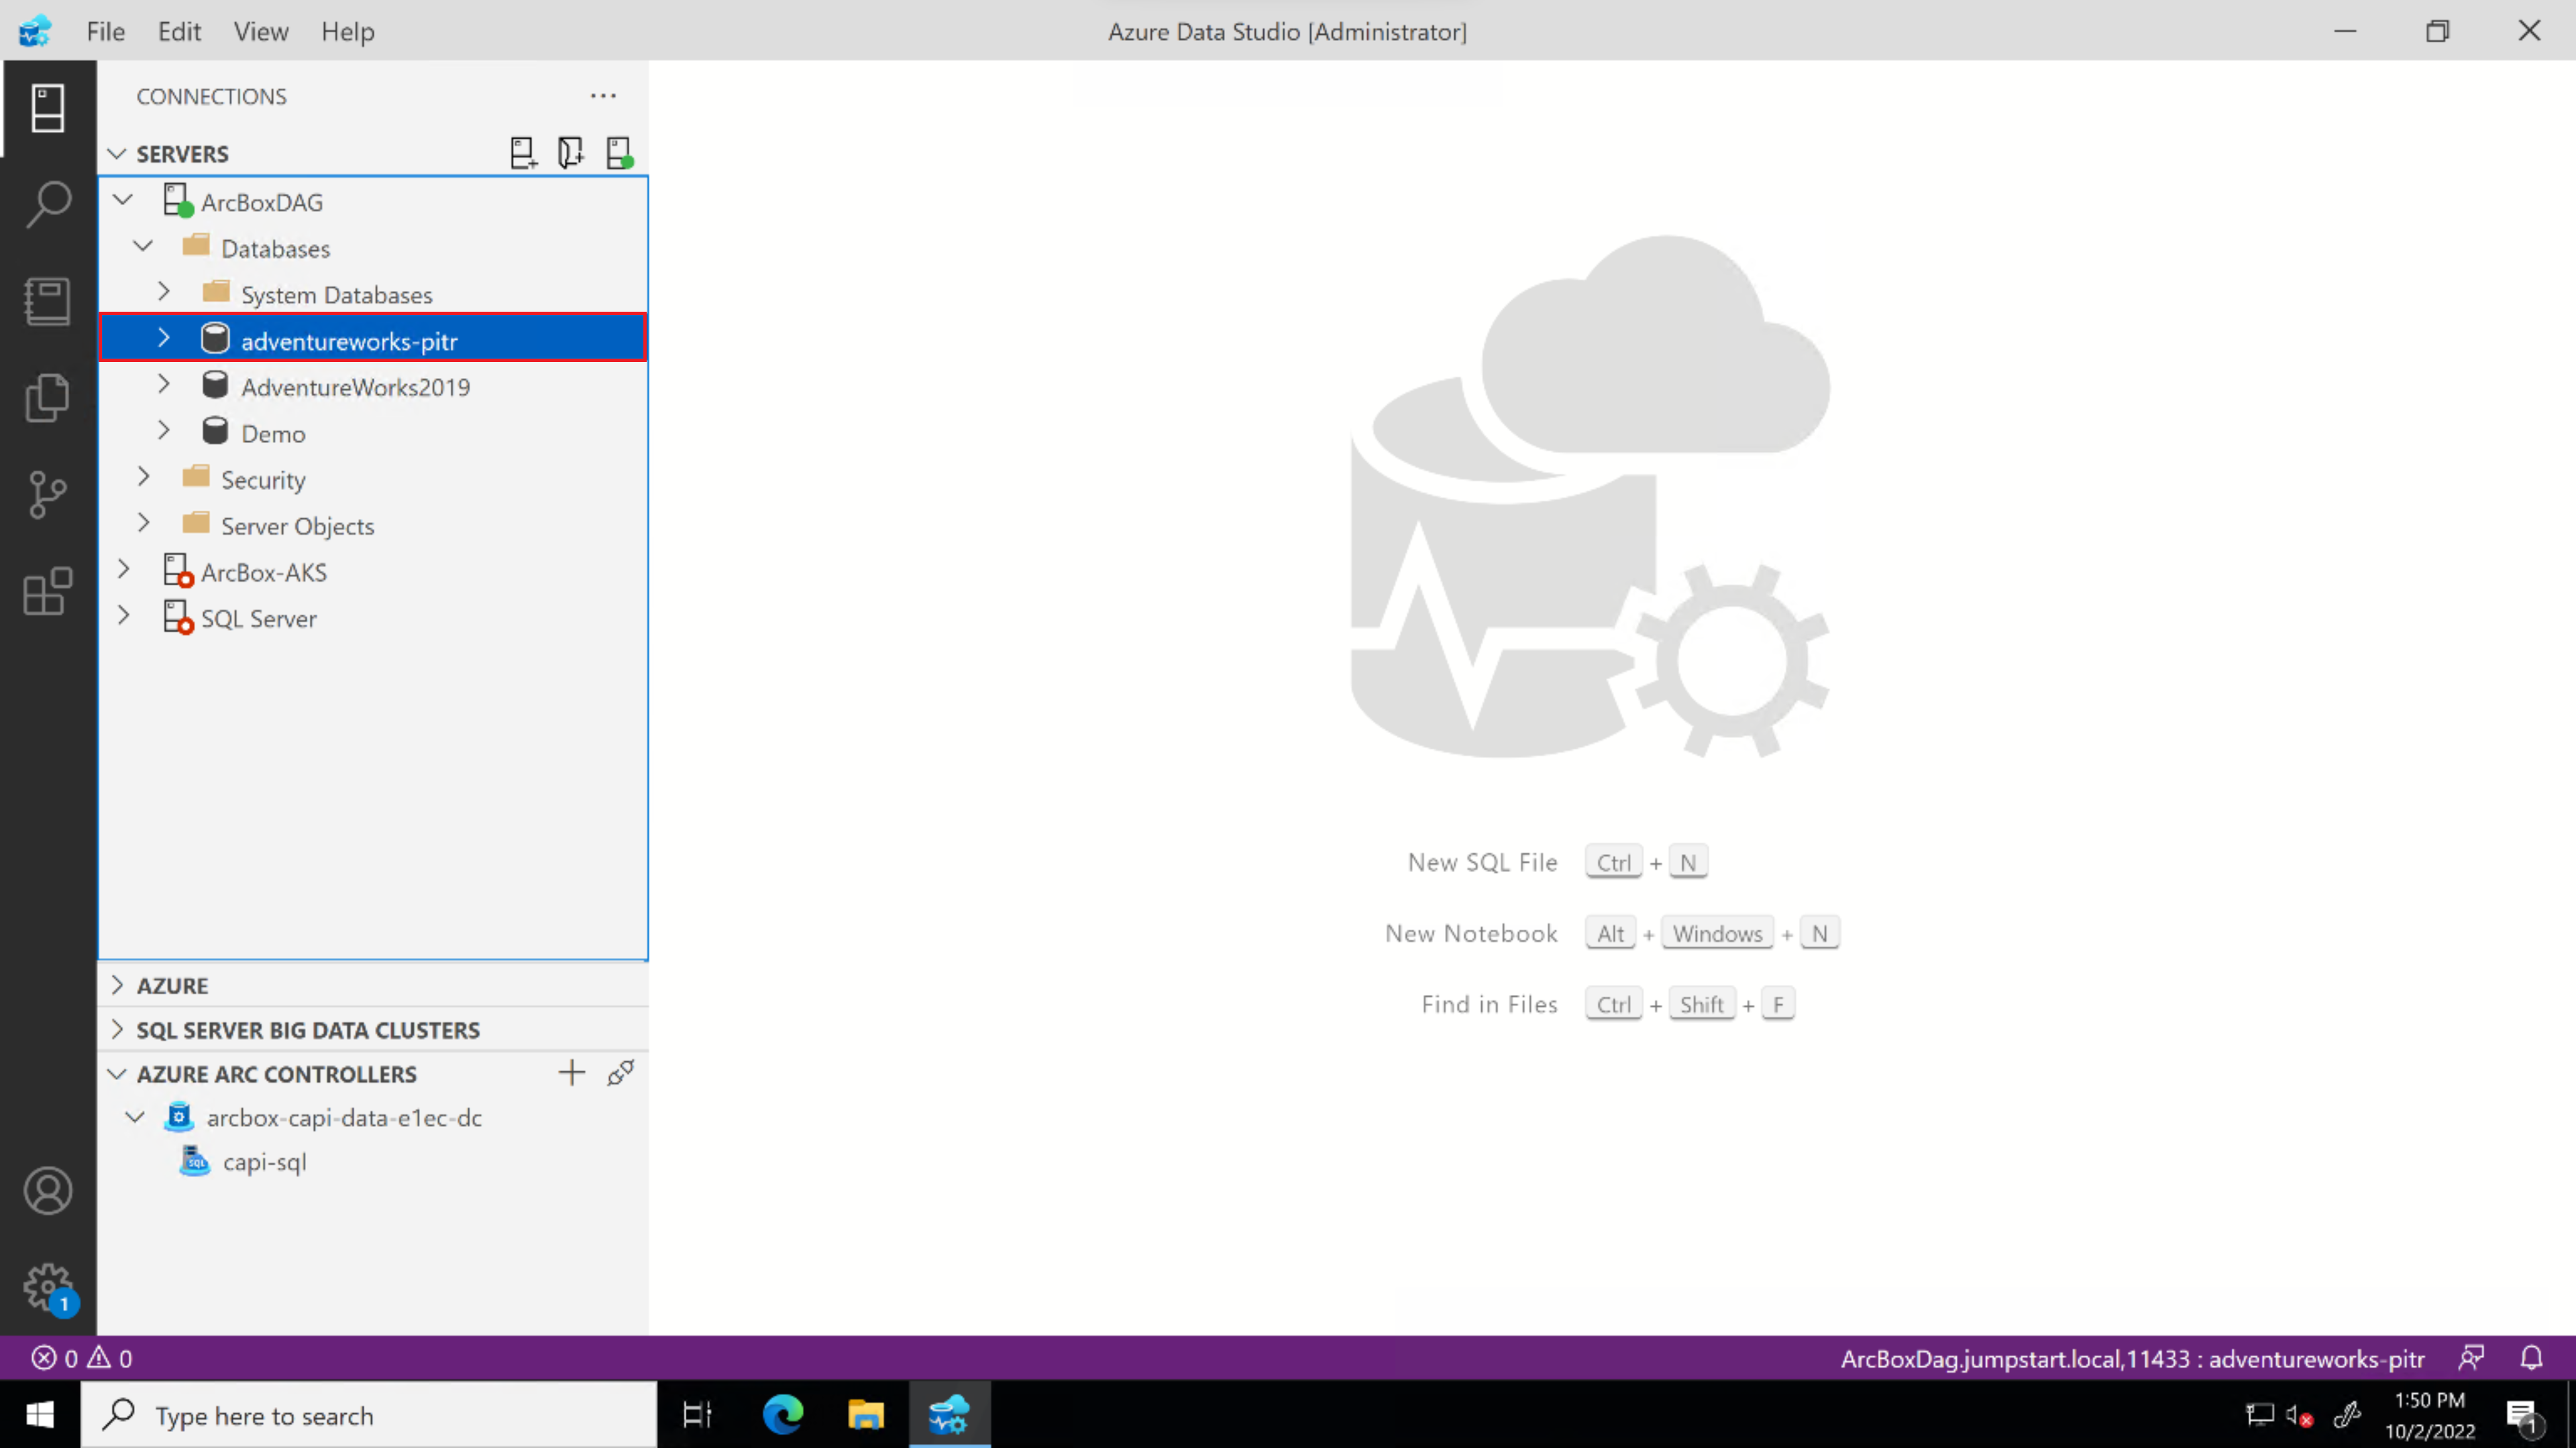Open Microsoft Edge from the taskbar
2576x1448 pixels.
(x=783, y=1415)
